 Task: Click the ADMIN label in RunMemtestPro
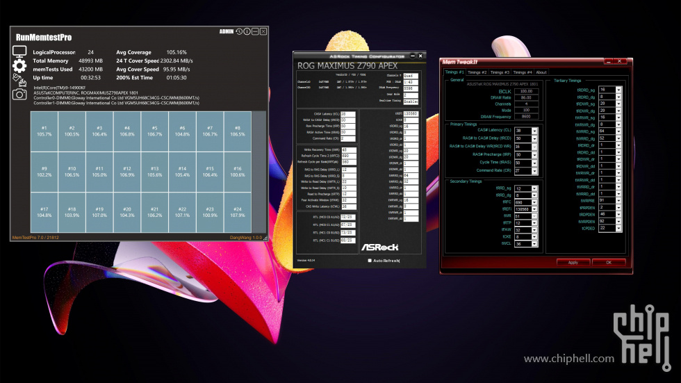227,32
